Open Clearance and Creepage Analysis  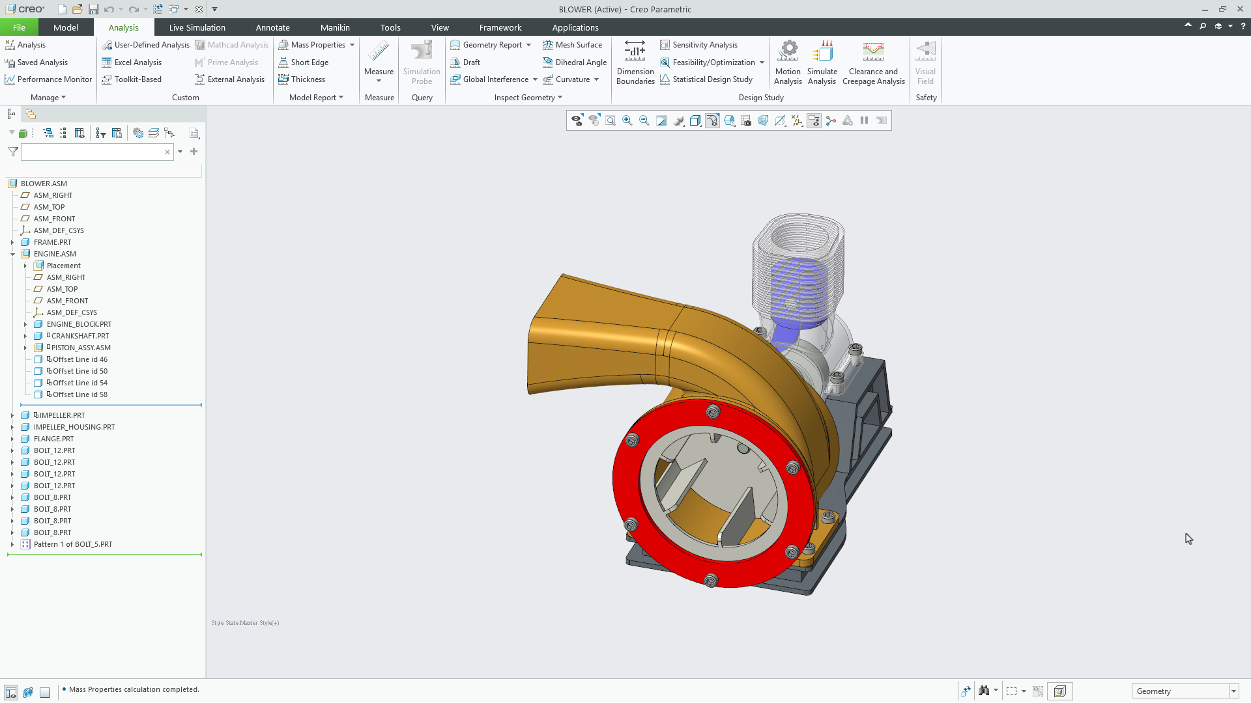tap(873, 62)
